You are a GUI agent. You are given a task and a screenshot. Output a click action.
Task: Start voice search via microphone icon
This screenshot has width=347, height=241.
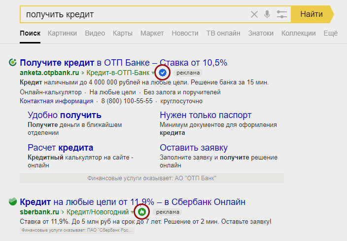tap(267, 14)
